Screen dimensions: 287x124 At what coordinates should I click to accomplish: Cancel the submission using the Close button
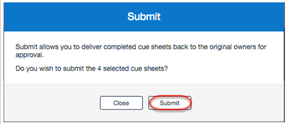pos(121,103)
